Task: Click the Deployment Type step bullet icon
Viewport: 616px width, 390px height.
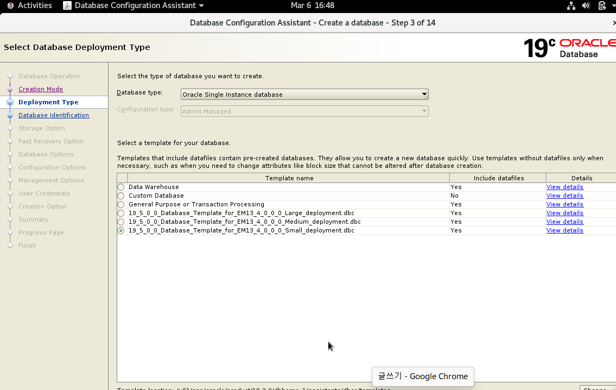Action: click(10, 102)
